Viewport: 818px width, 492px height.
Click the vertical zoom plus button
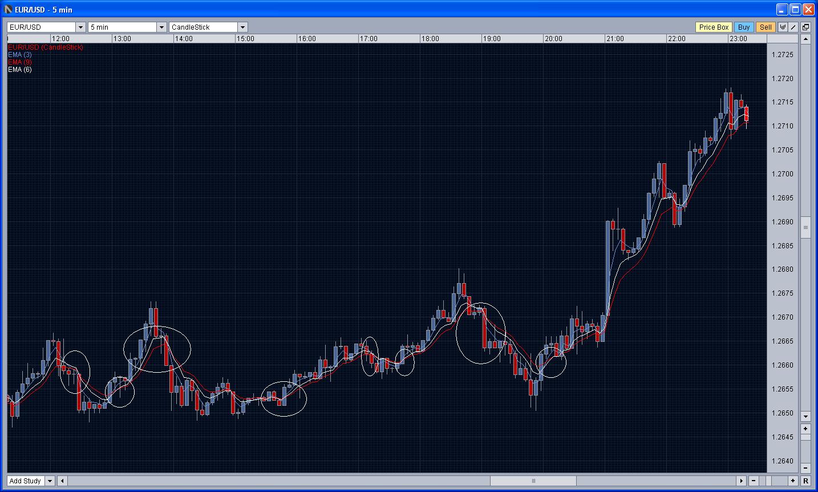pos(805,429)
